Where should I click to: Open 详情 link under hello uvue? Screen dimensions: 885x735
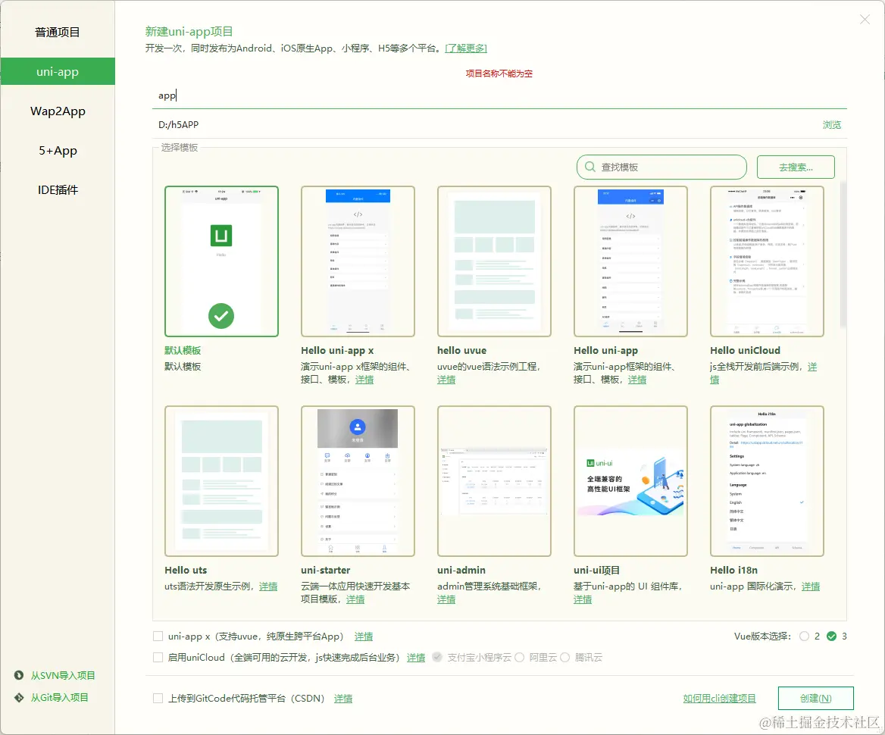coord(446,380)
